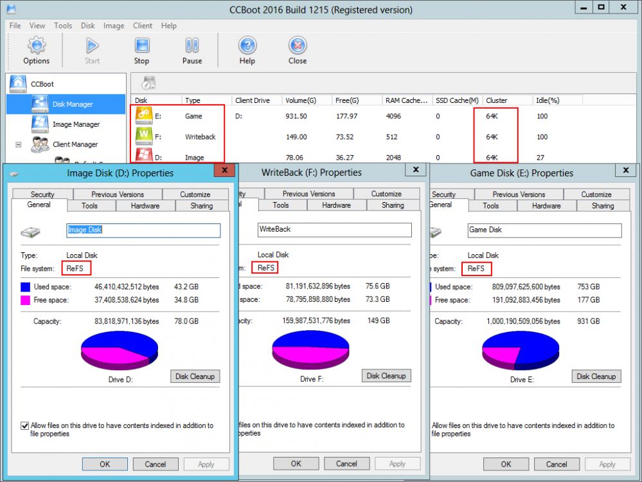Screen dimensions: 642x482
Task: Select the D: Image disk icon
Action: click(x=144, y=154)
